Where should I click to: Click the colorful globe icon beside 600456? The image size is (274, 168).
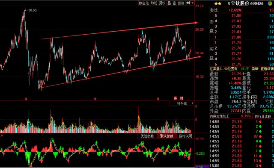270,3
